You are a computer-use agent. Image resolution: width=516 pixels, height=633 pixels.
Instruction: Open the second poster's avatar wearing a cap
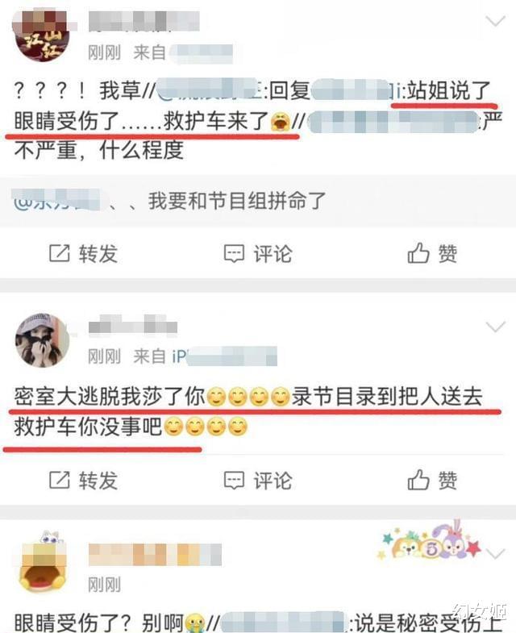click(42, 340)
